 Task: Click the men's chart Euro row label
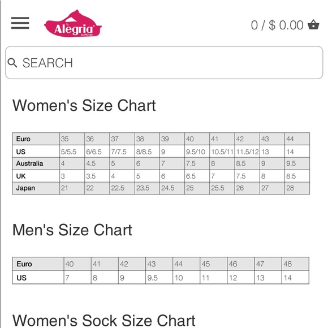[38, 264]
